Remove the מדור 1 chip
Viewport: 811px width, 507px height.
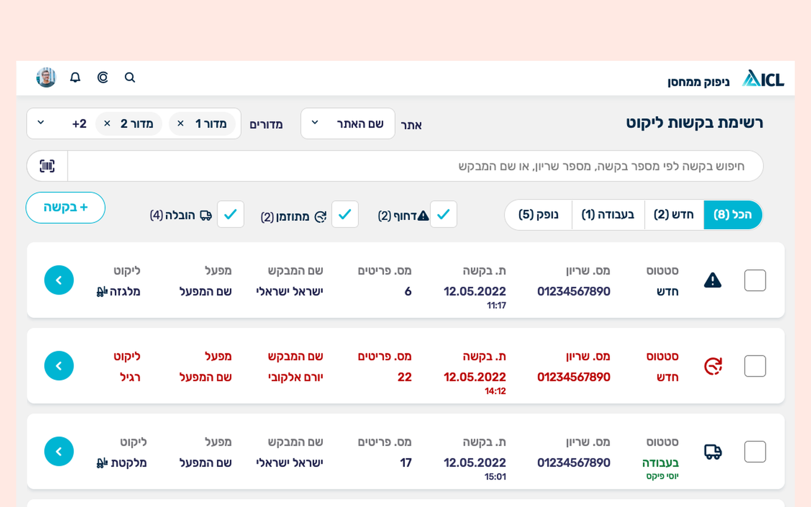coord(180,124)
